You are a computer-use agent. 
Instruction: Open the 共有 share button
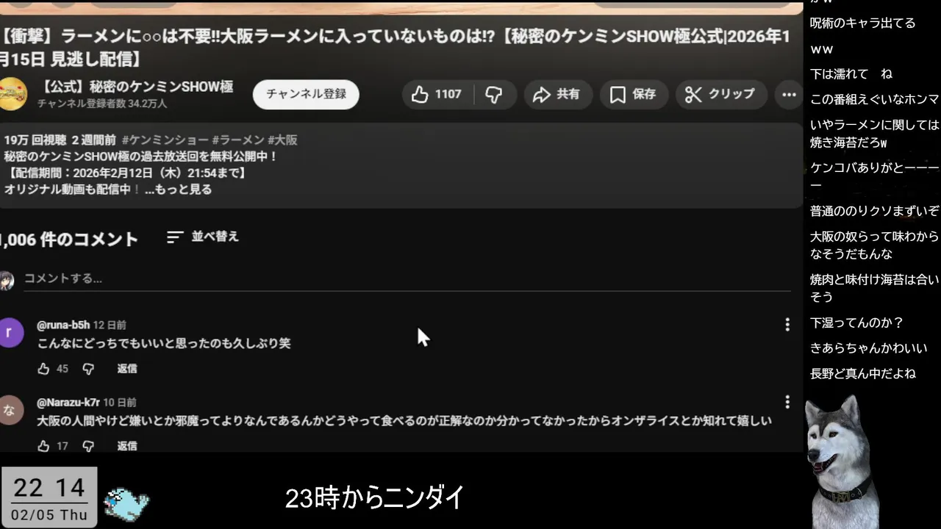coord(558,94)
